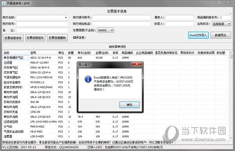Focus the 备注 input field

coord(42,31)
